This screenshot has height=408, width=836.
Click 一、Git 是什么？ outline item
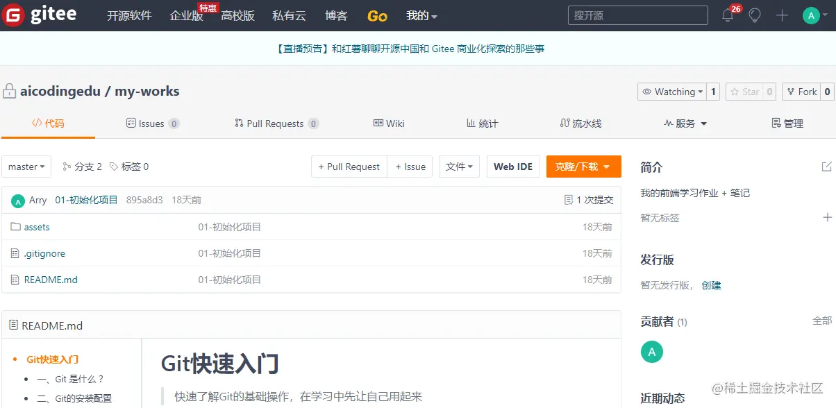[x=70, y=379]
